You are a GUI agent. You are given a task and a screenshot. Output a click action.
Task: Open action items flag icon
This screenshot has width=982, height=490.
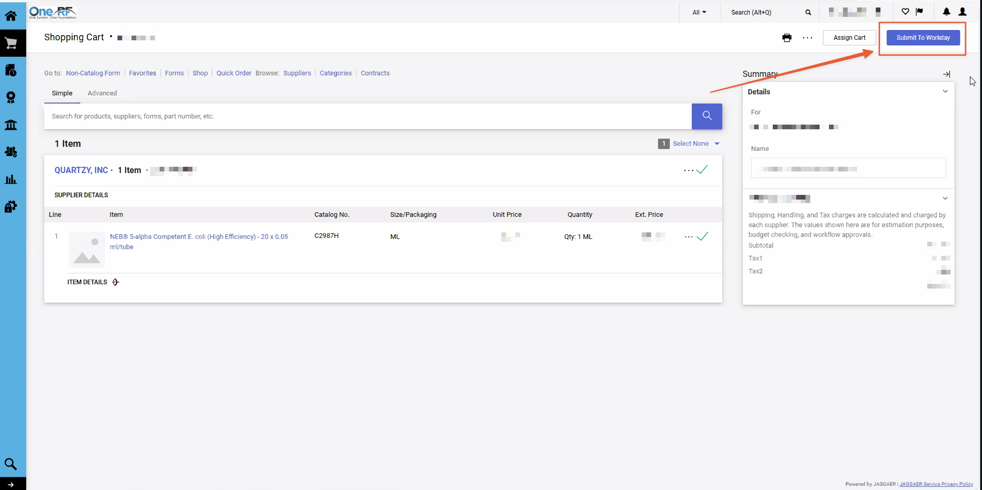[x=919, y=12]
